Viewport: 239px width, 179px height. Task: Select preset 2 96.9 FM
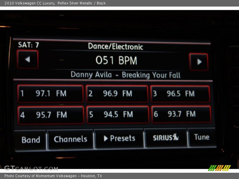coord(117,94)
